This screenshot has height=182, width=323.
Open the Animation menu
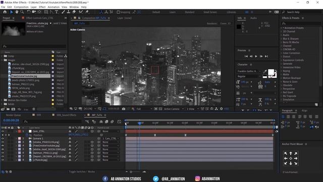pyautogui.click(x=53, y=7)
